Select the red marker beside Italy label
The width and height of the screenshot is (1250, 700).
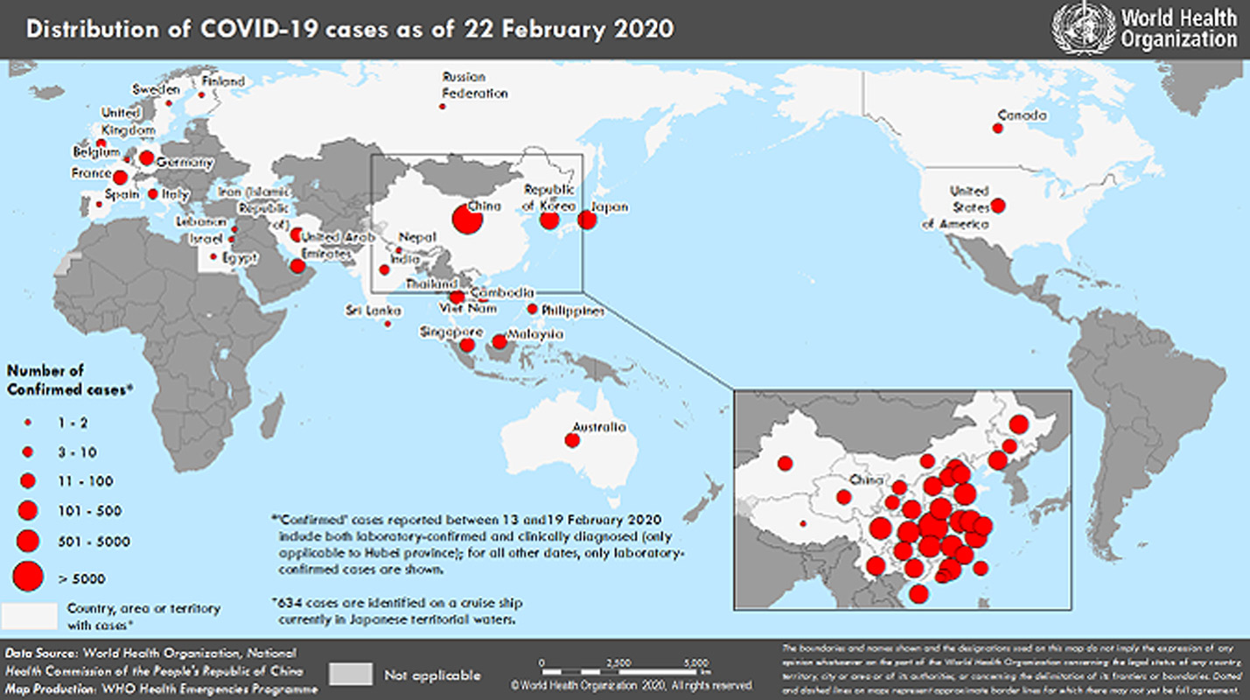tap(153, 194)
